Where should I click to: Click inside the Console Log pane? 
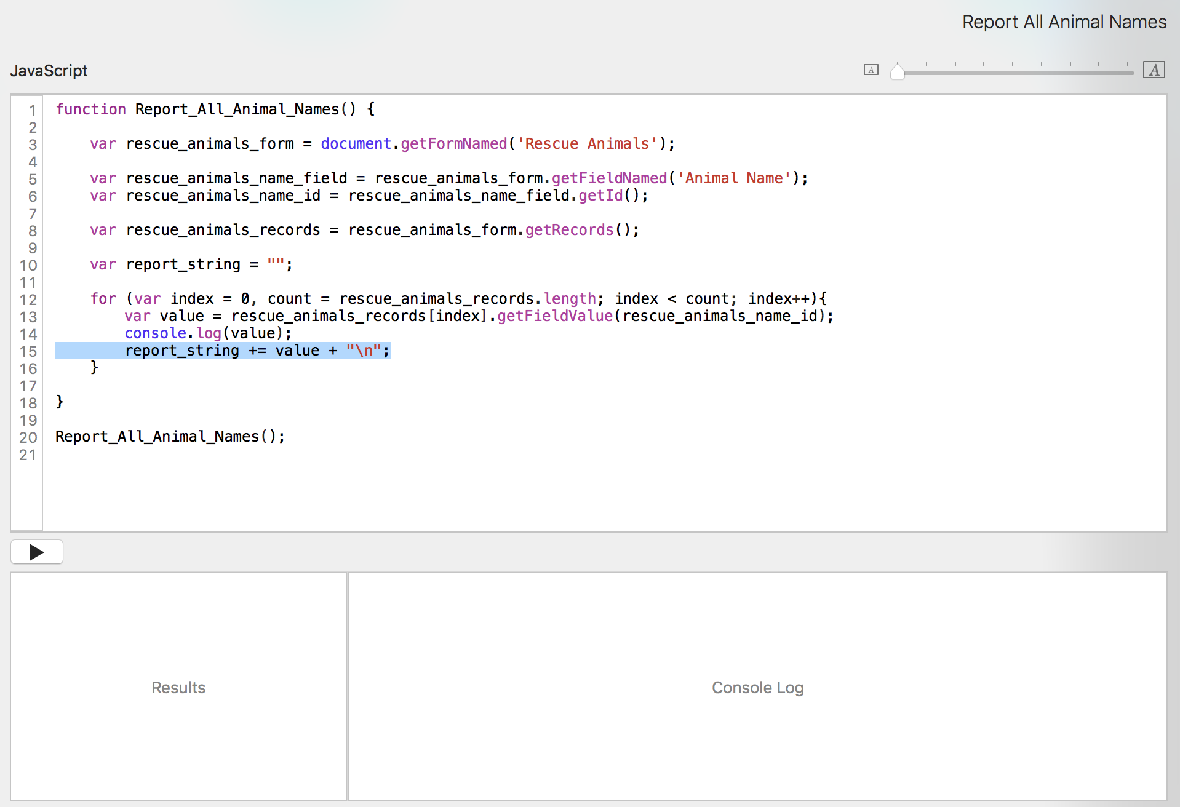[x=757, y=686]
